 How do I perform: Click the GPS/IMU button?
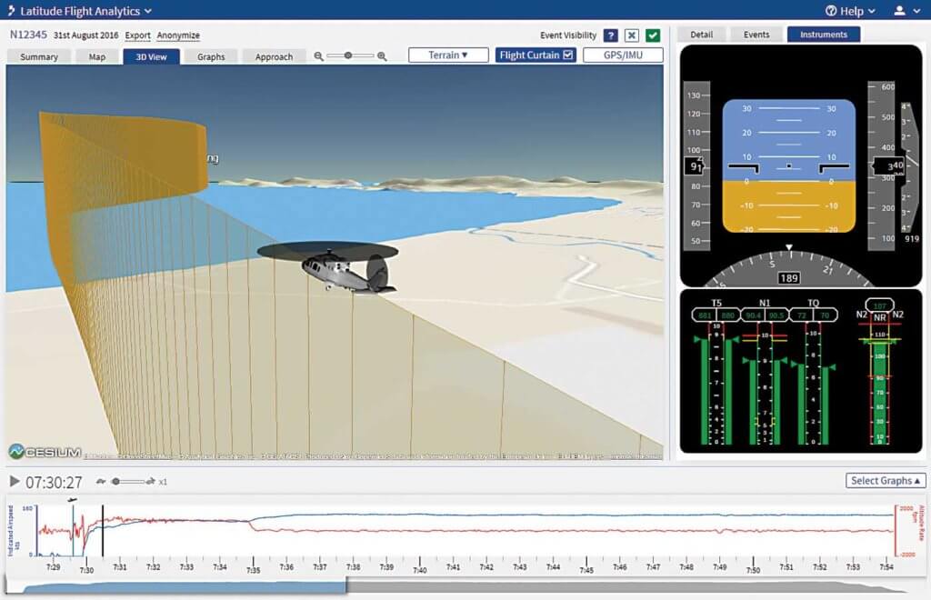pos(623,55)
